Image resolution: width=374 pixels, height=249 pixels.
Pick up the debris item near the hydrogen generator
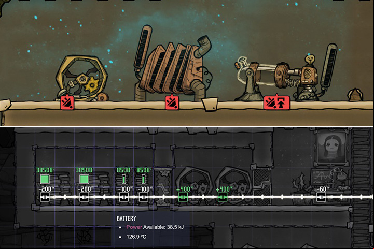[355, 95]
